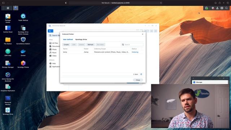Screen dimensions: 231x130
Task: Select Help in Universal Search sidebar
Action: tap(53, 64)
